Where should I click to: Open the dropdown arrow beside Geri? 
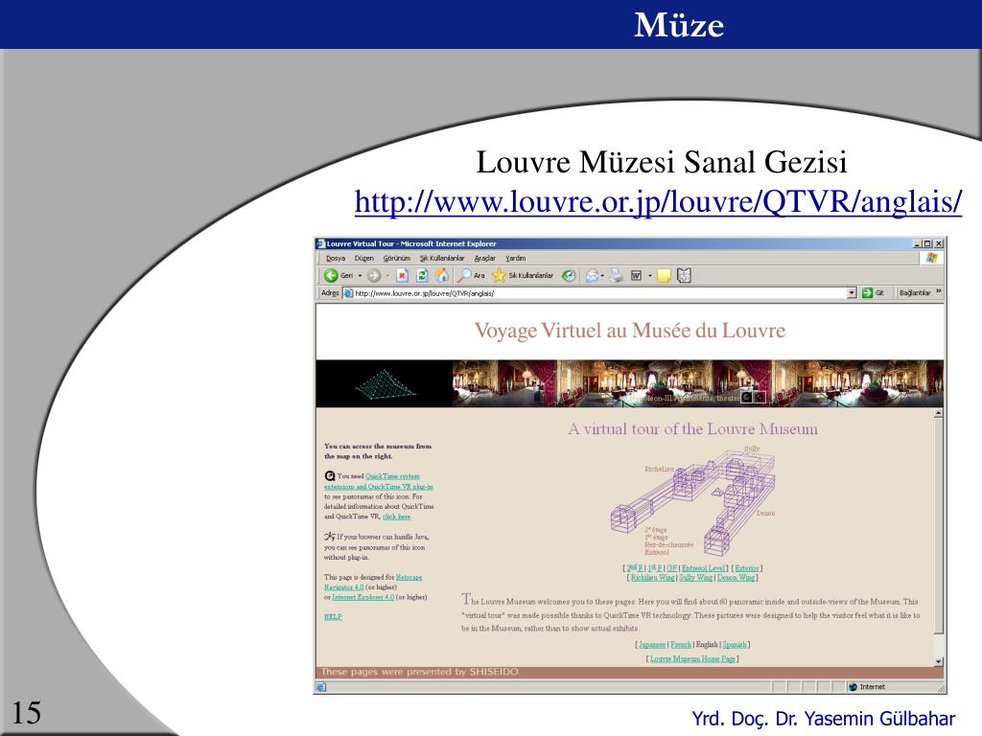(361, 276)
